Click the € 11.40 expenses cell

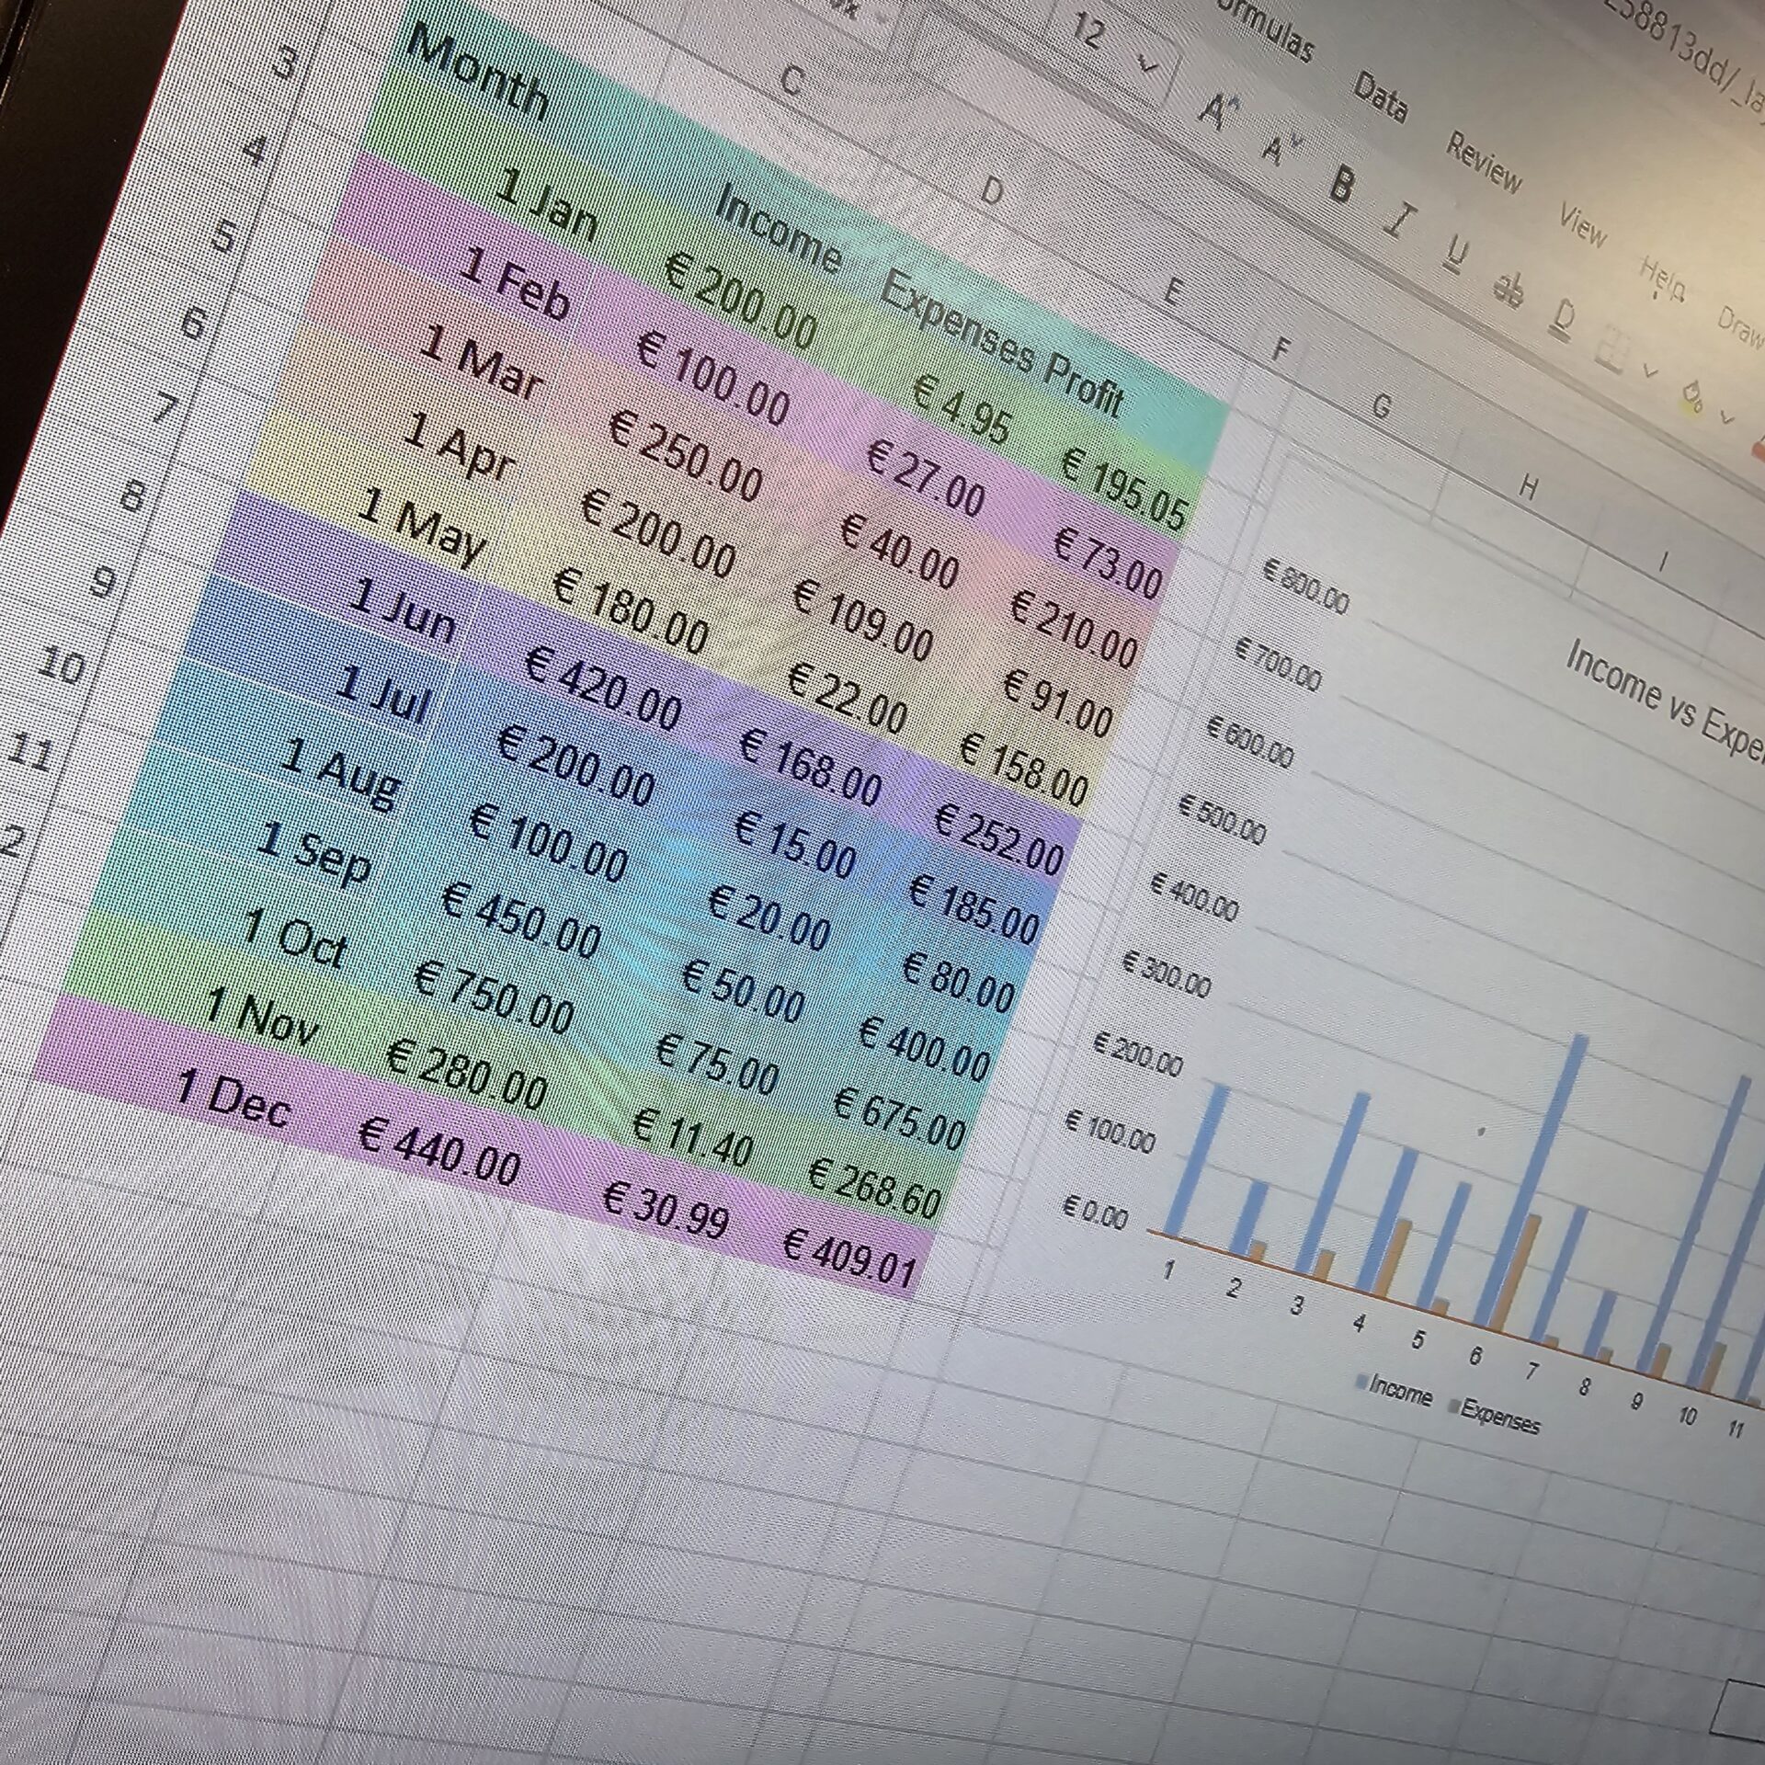click(x=693, y=1137)
